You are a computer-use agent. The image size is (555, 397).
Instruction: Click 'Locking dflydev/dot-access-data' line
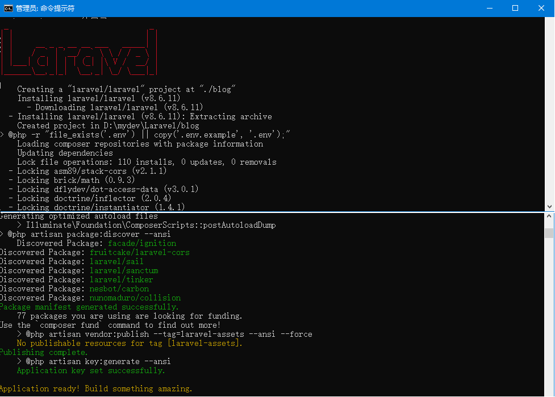tap(103, 189)
